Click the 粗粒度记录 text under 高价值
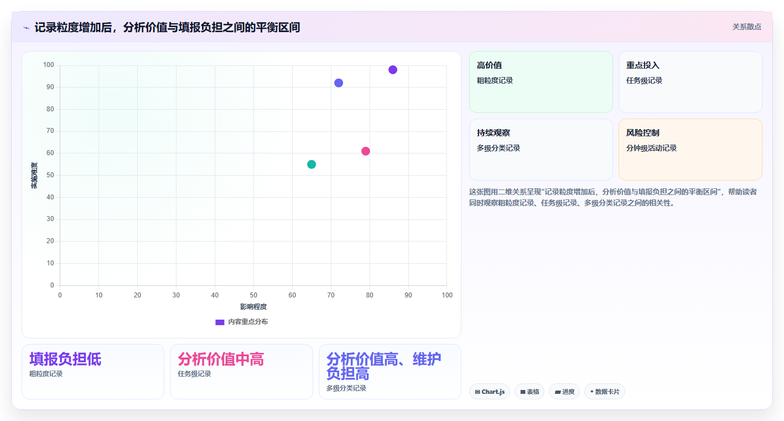Screen dimensions: 784x421 pos(495,81)
